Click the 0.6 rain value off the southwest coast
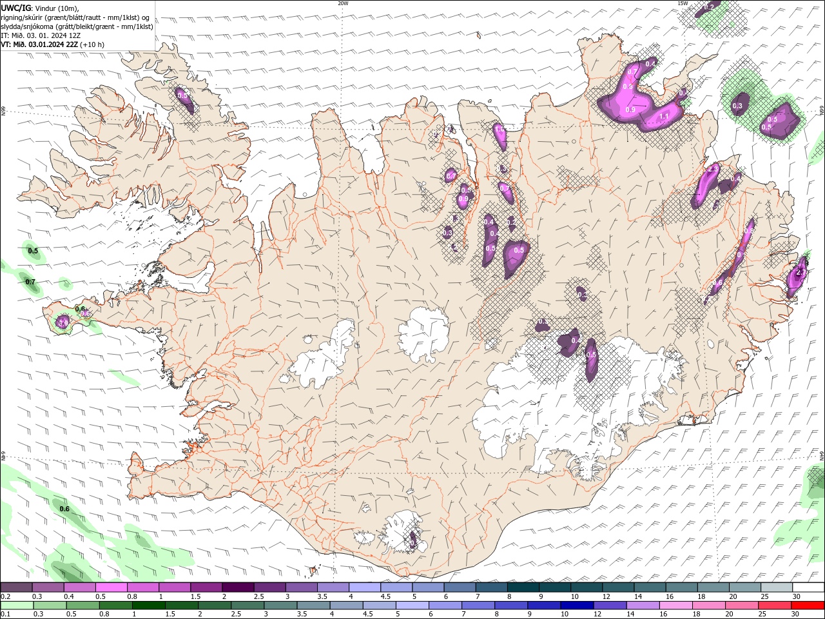Screen dimensions: 825x619 64,509
